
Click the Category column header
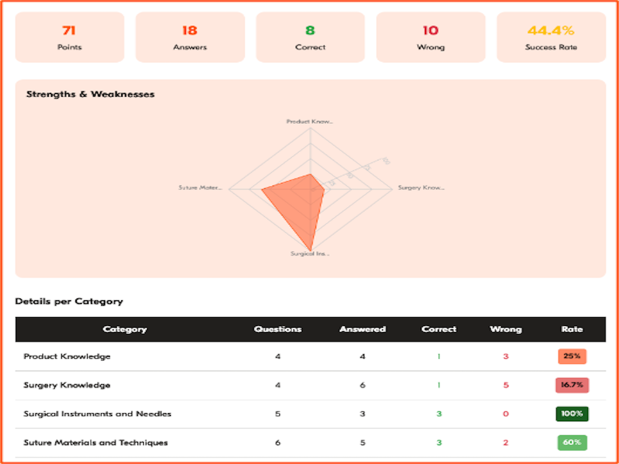pyautogui.click(x=124, y=329)
